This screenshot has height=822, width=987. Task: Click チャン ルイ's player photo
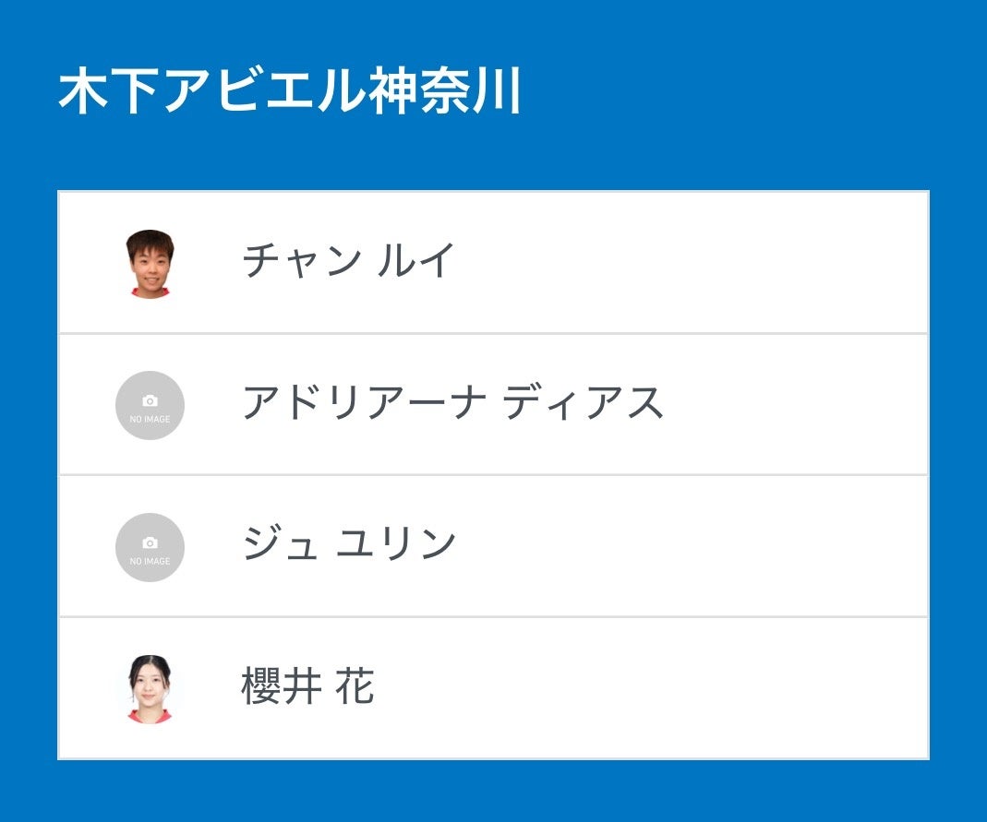(x=150, y=263)
